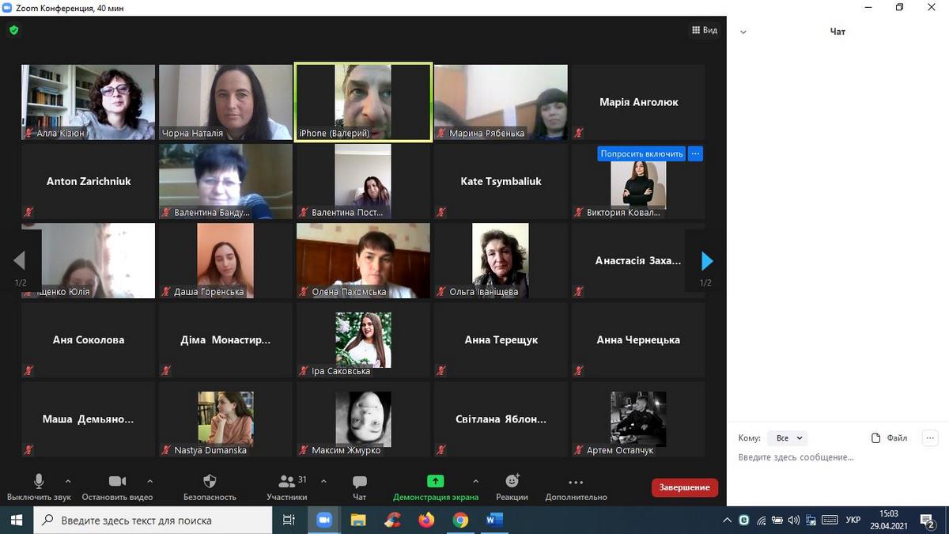Viewport: 949px width, 534px height.
Task: Mute the microphone
Action: pyautogui.click(x=39, y=482)
